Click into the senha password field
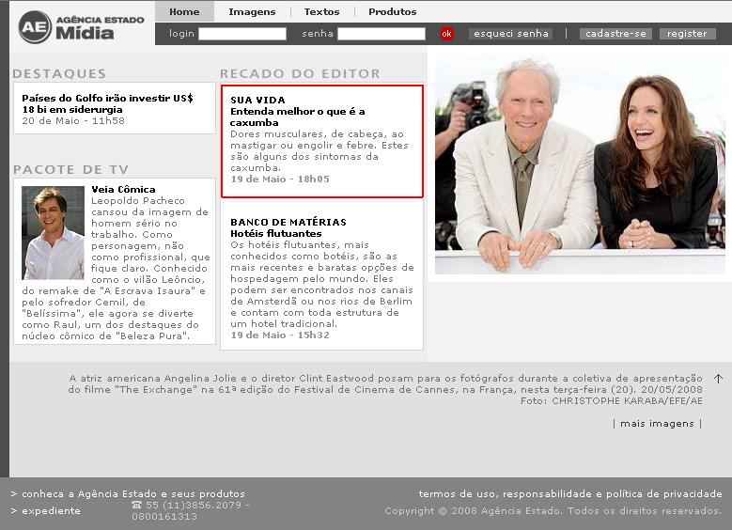This screenshot has width=732, height=530. coord(381,34)
